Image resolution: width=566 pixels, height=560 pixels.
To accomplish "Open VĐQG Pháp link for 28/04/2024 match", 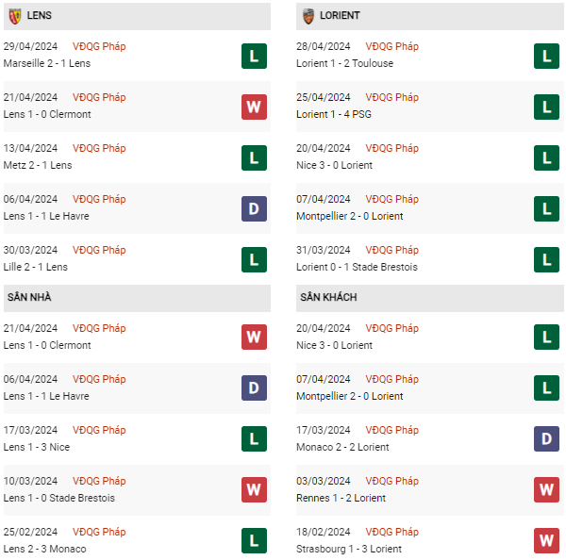I will coord(392,46).
